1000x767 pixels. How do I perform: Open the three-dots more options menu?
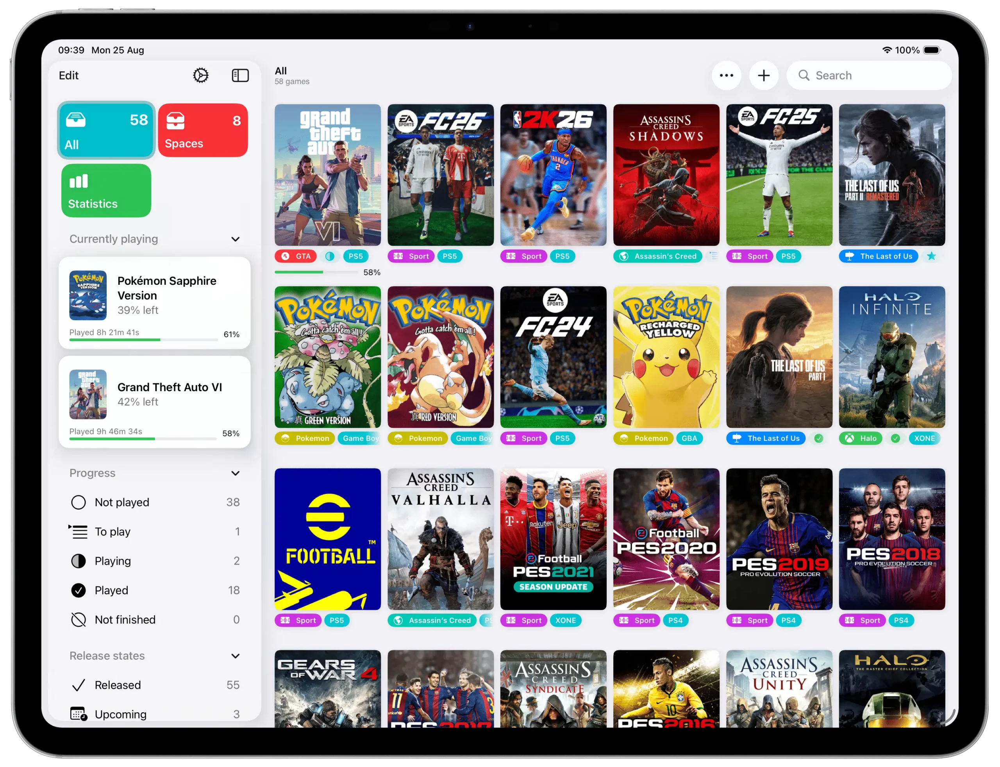726,75
